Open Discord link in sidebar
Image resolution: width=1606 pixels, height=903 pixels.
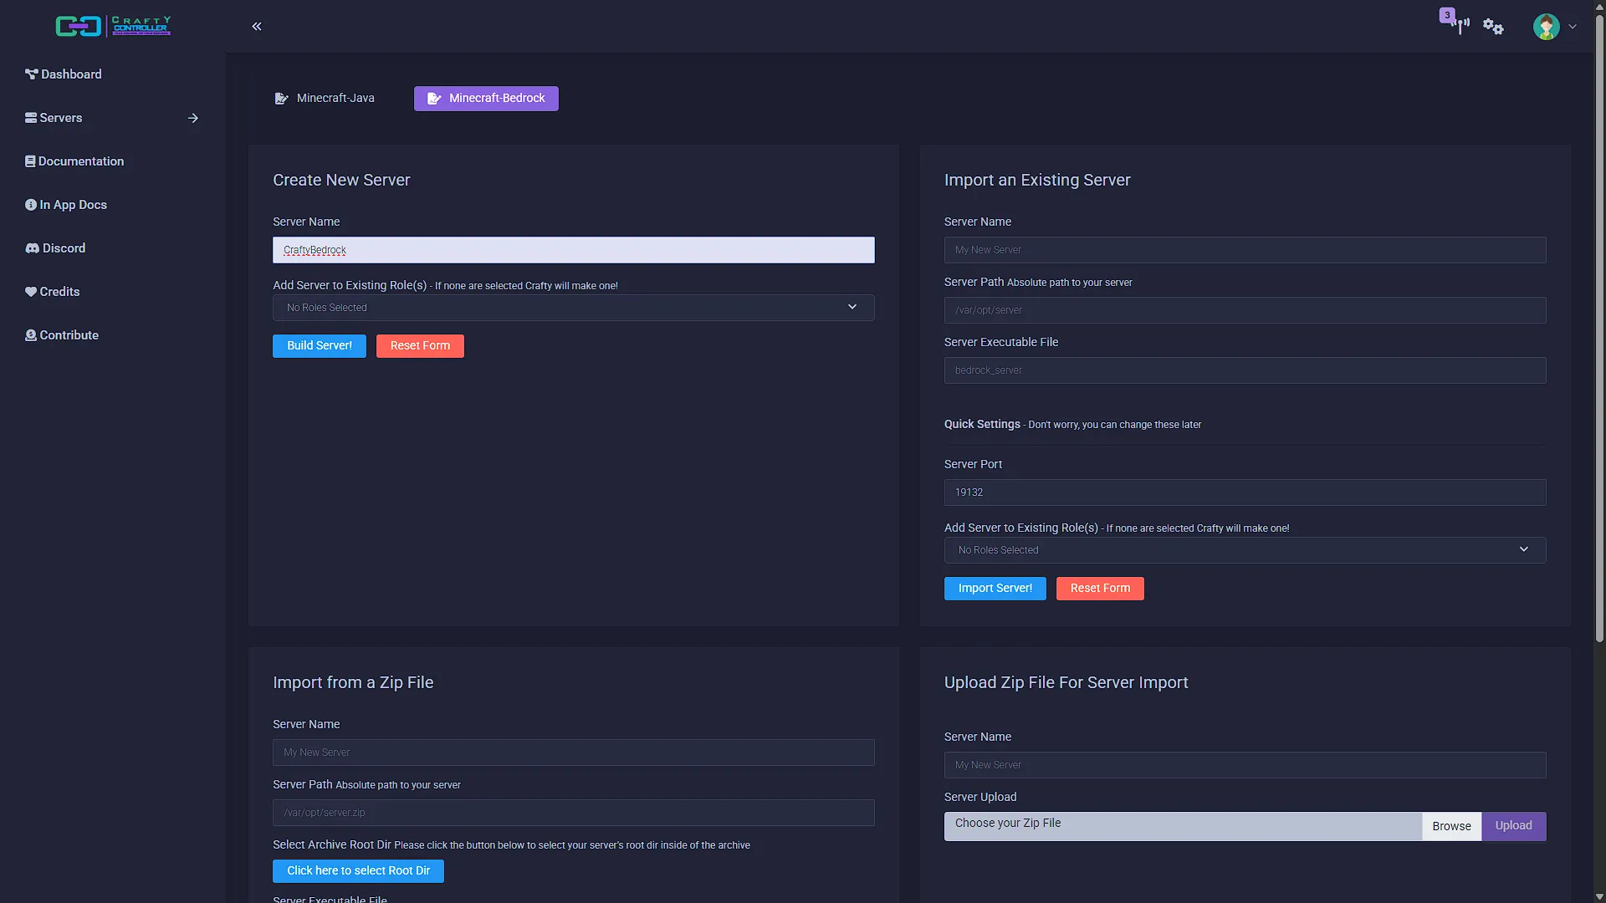click(55, 248)
